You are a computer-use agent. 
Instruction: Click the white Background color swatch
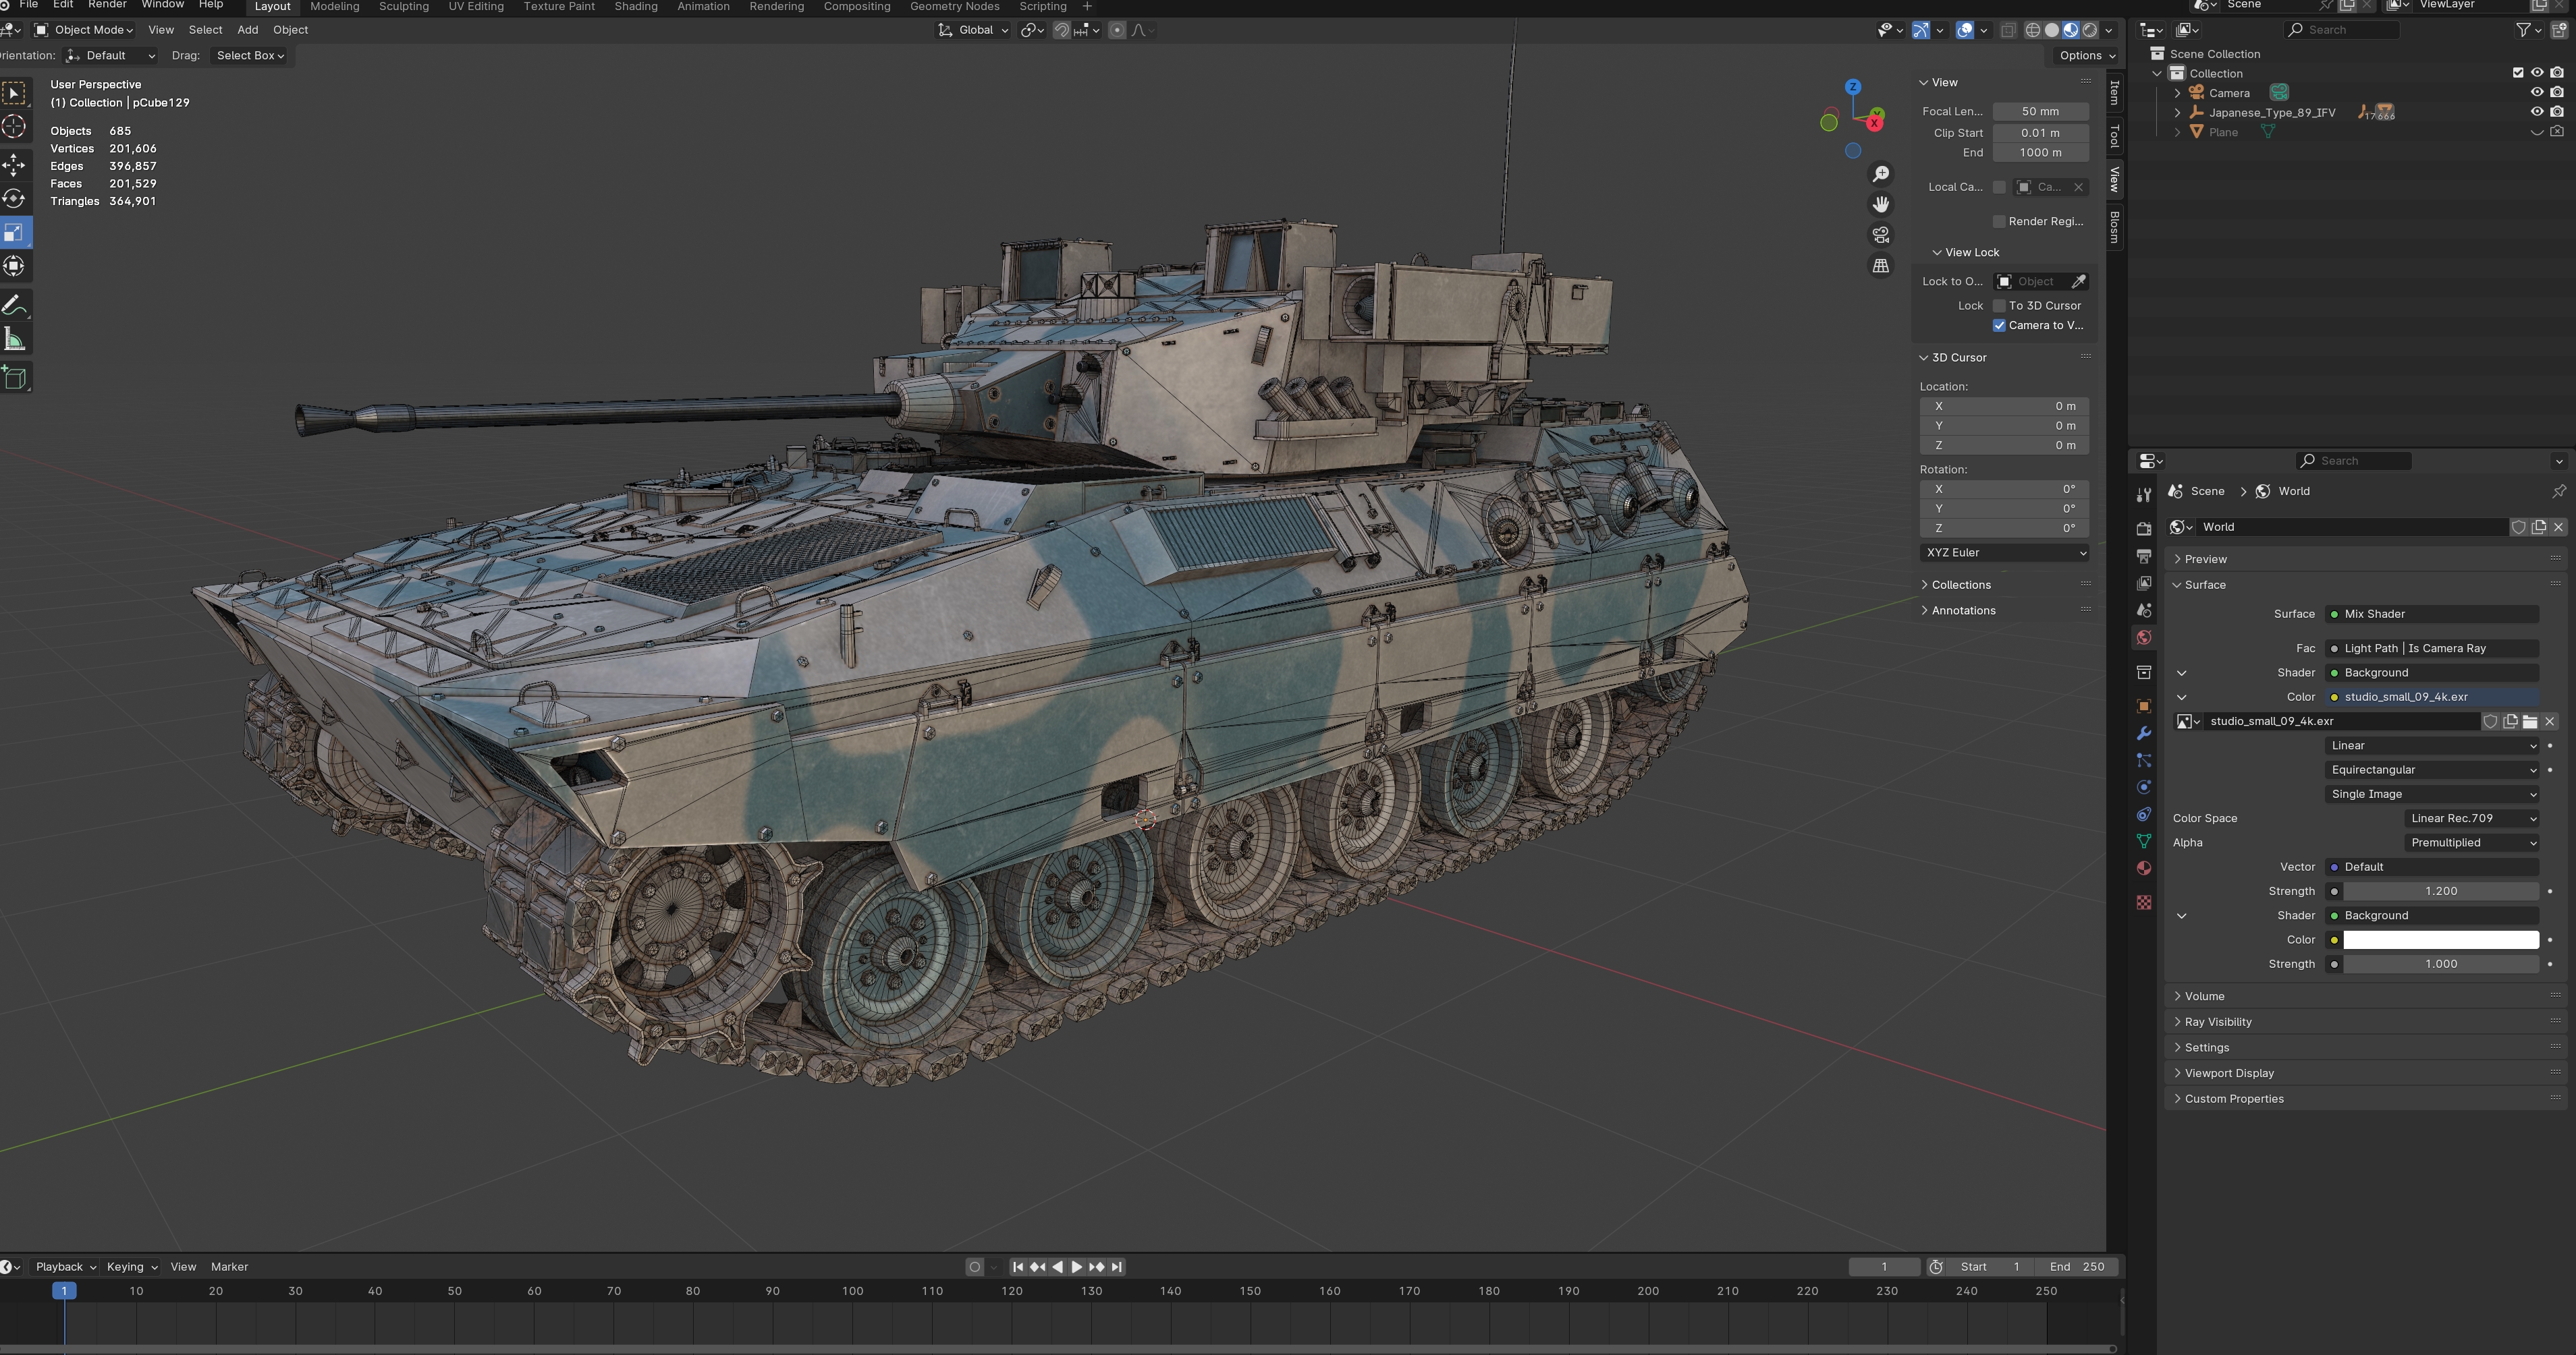point(2440,940)
